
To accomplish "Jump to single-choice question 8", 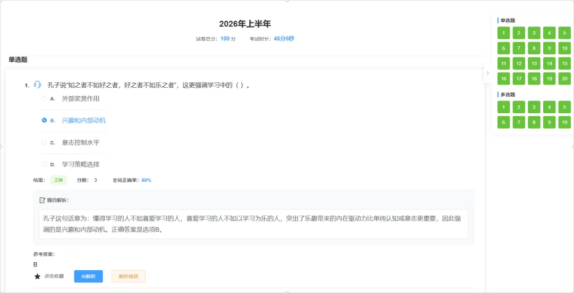I will point(534,48).
